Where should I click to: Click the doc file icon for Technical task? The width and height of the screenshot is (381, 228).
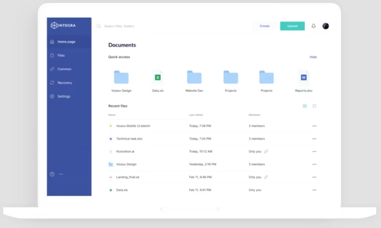tap(110, 139)
